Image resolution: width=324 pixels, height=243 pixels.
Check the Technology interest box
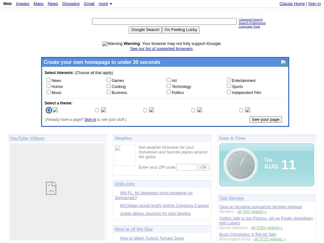pos(169,86)
